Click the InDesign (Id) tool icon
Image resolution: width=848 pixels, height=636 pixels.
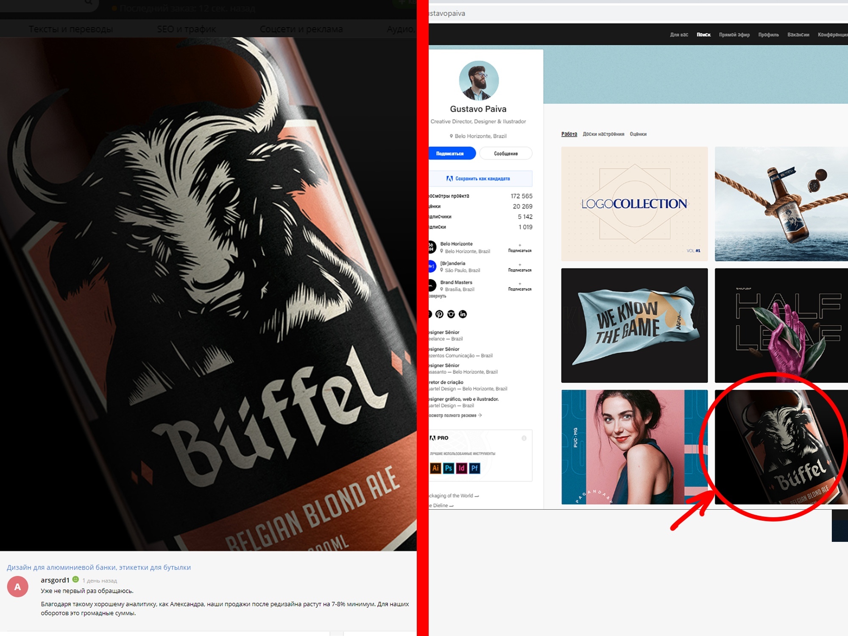point(462,468)
